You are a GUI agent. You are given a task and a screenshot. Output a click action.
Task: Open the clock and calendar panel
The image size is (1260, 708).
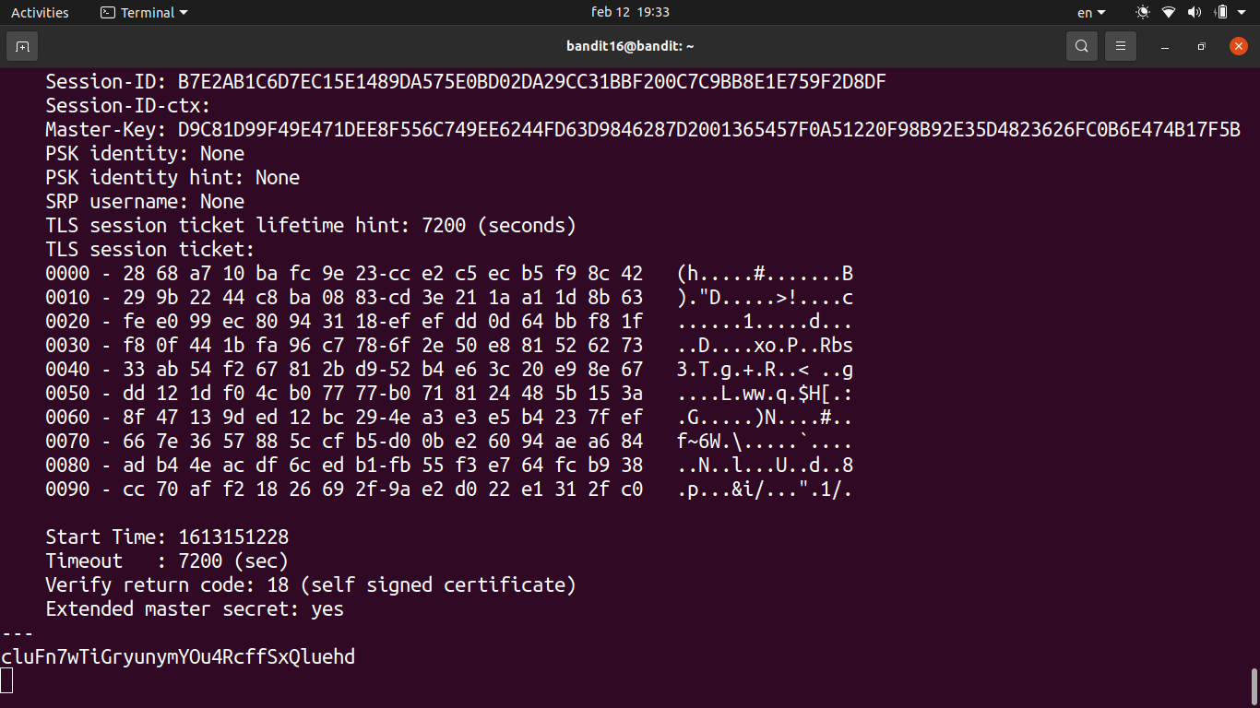click(x=630, y=13)
